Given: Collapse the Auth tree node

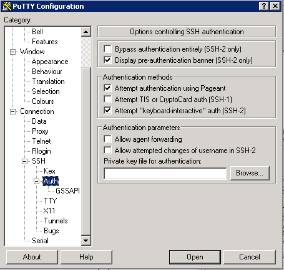Looking at the screenshot, I should 37,182.
